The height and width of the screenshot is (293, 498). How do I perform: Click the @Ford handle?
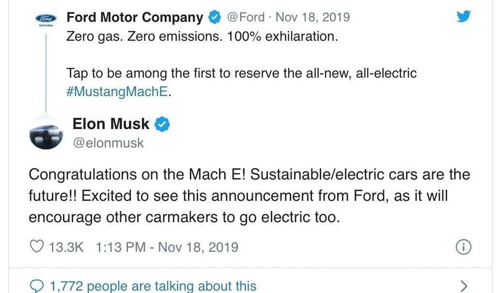pos(246,17)
